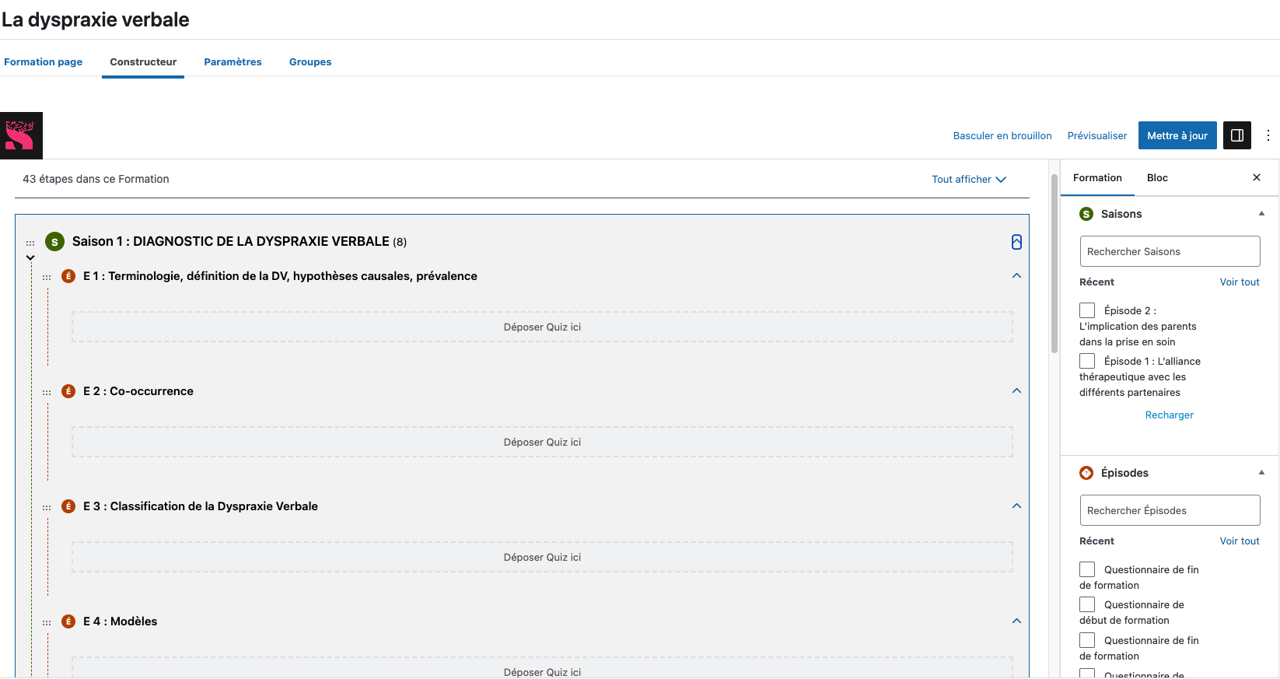1280x679 pixels.
Task: Check the Épisode 2 parents implication box
Action: (x=1087, y=310)
